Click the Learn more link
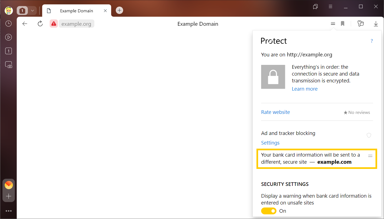Screen dimensions: 384x219 (x=304, y=89)
